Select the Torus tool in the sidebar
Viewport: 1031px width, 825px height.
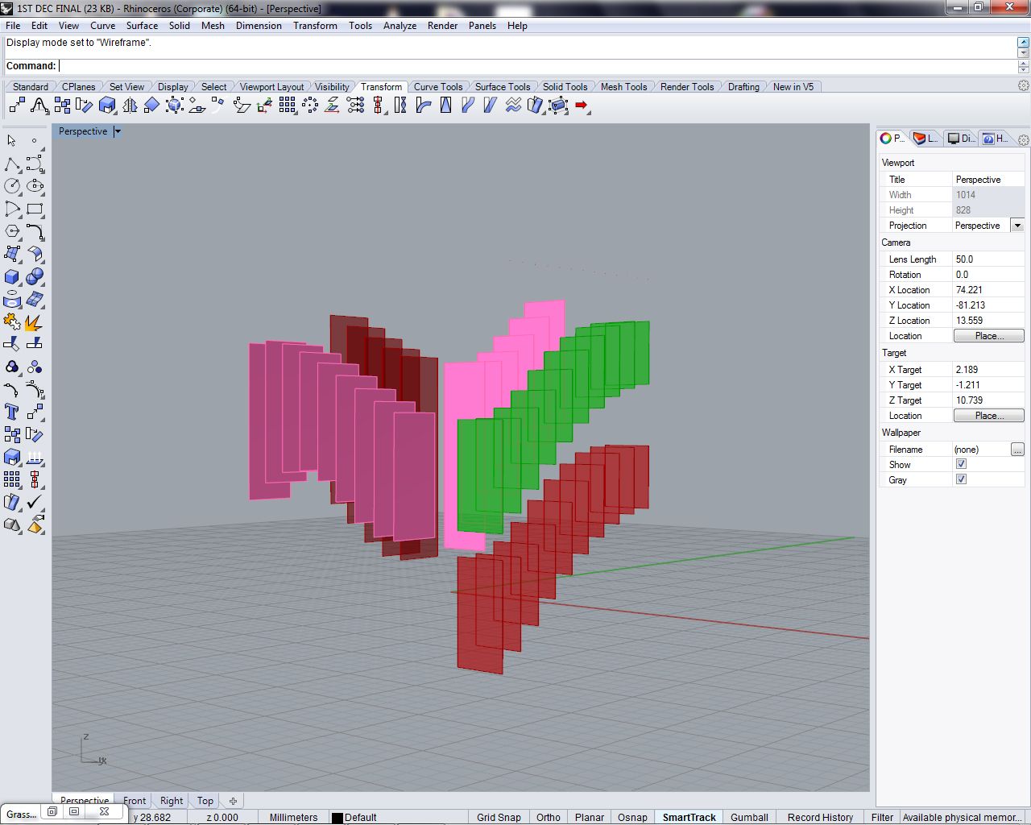coord(13,299)
